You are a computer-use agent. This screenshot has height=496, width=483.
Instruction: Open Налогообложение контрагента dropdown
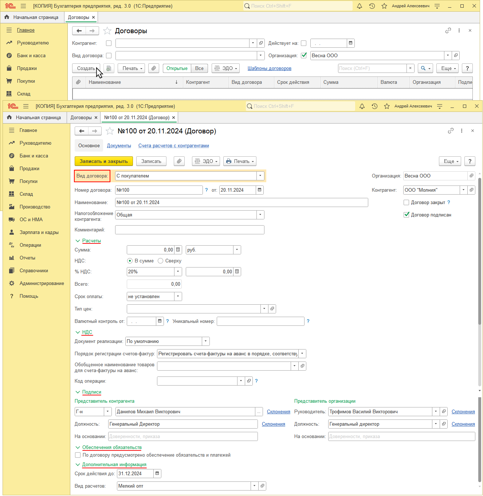[x=260, y=215]
